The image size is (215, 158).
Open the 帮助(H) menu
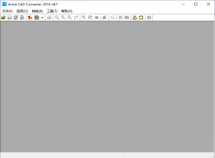(67, 11)
